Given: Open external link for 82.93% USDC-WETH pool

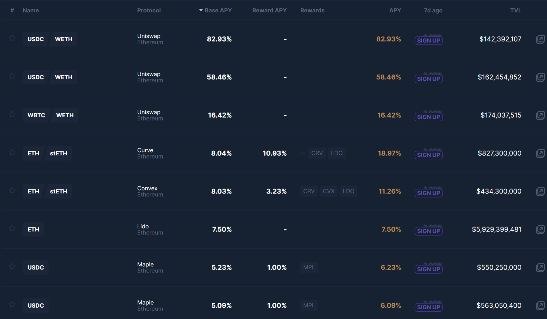Looking at the screenshot, I should 540,39.
